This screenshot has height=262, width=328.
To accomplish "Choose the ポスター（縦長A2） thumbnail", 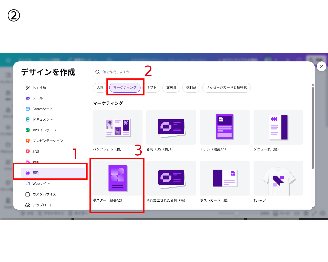I will tap(118, 178).
